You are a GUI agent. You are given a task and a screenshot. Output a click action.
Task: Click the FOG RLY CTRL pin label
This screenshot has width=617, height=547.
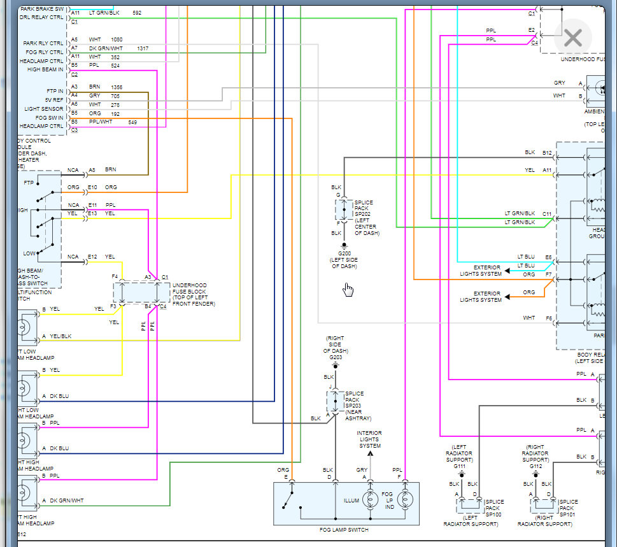click(44, 52)
